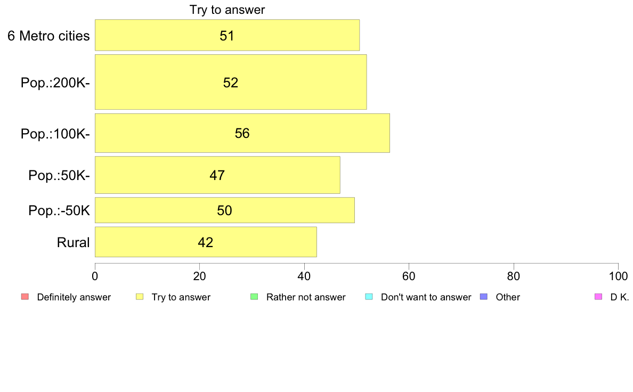Click the magenta D K. legend swatch
This screenshot has width=633, height=392.
click(598, 297)
